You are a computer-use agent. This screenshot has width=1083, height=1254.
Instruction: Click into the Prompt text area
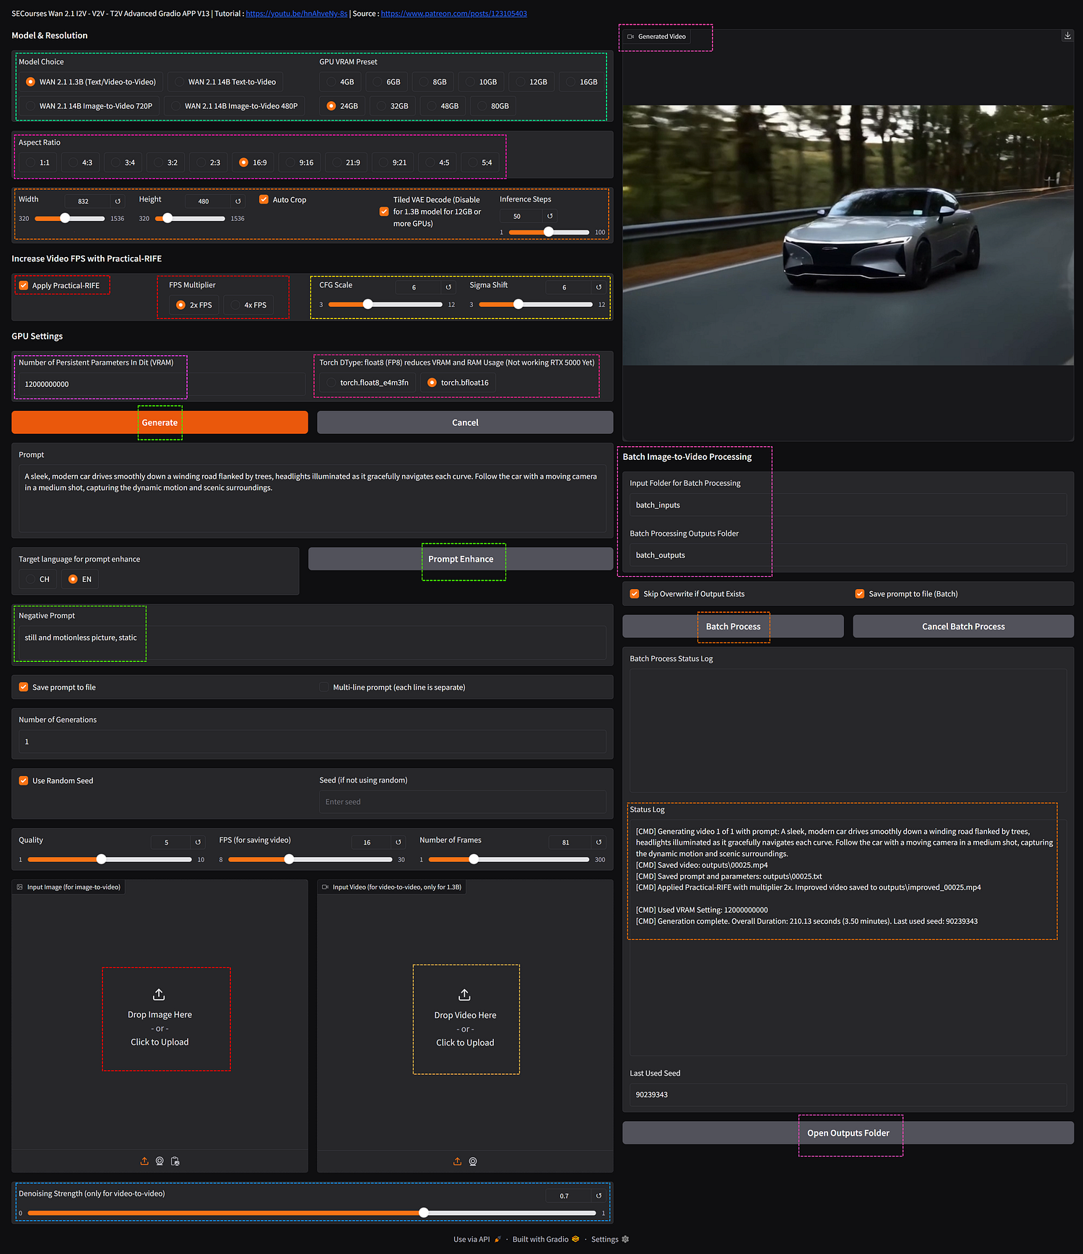313,498
